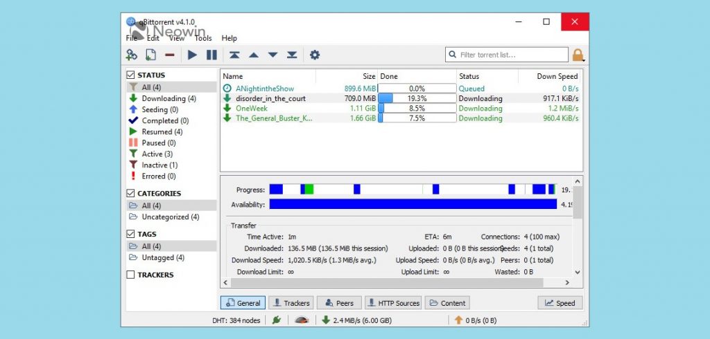This screenshot has width=710, height=339.
Task: Sort by the Done column header
Action: click(417, 76)
